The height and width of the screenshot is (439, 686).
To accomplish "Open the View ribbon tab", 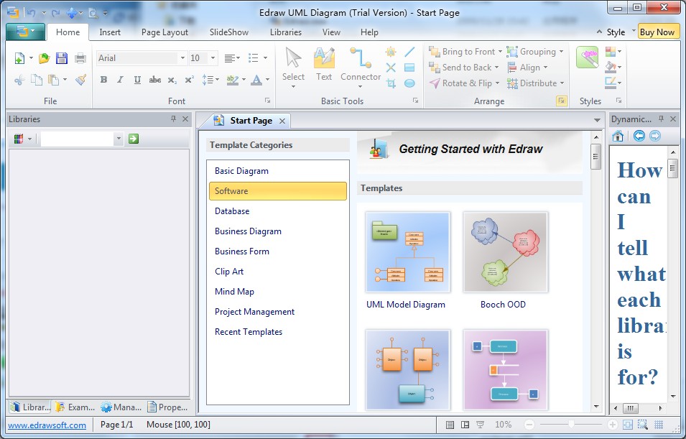I will 331,32.
